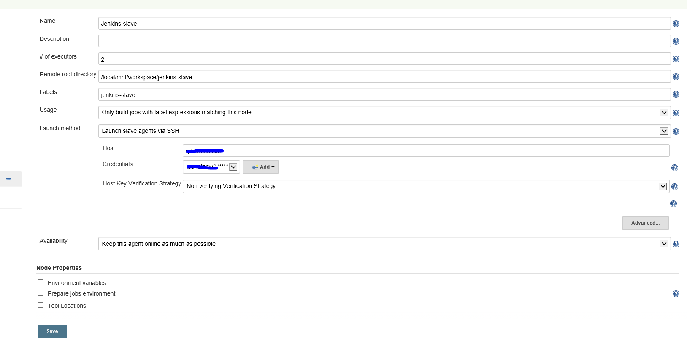
Task: Click the Availability label text
Action: (54, 241)
